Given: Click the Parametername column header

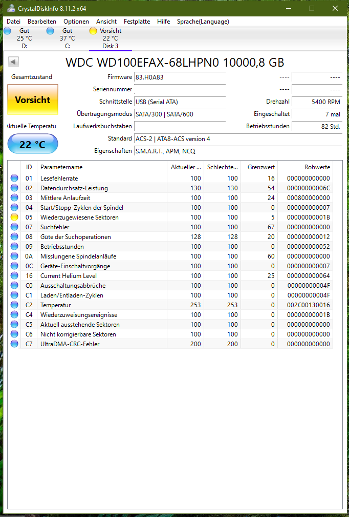Looking at the screenshot, I should click(x=102, y=167).
